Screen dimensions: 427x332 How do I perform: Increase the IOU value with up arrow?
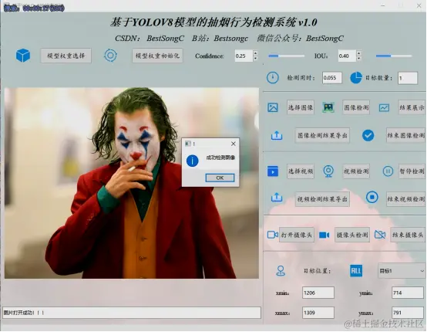pos(359,53)
